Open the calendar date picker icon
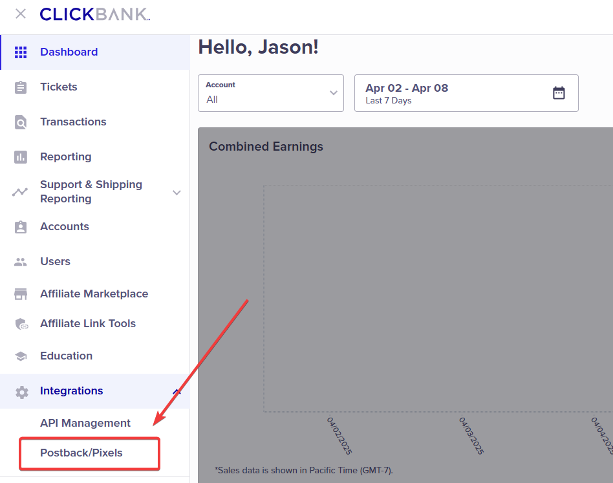613x483 pixels. tap(559, 93)
